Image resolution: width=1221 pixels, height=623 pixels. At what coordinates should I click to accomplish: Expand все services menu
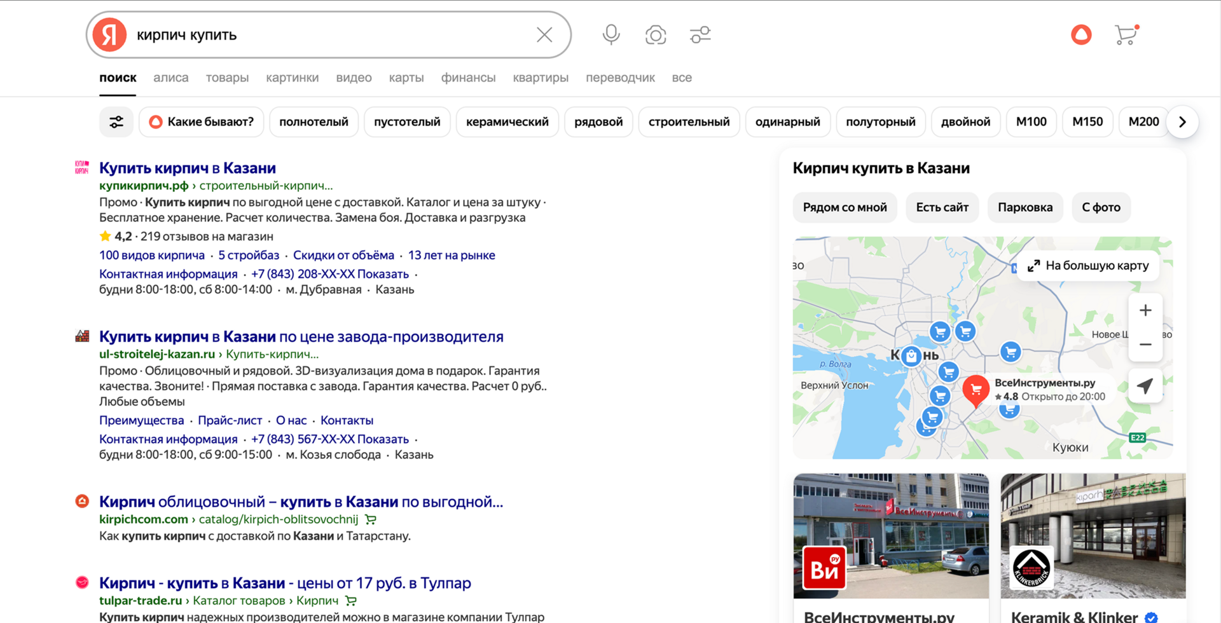click(x=682, y=78)
